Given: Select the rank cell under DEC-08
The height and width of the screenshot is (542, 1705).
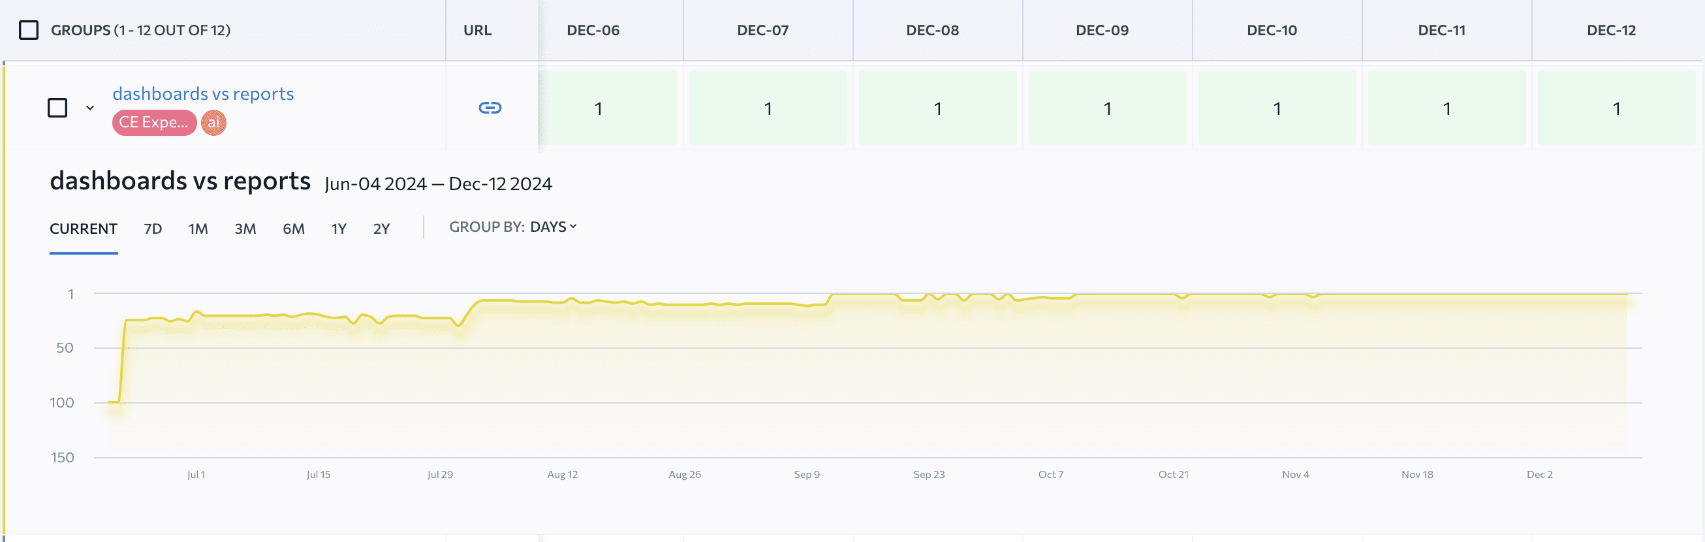Looking at the screenshot, I should pos(937,108).
